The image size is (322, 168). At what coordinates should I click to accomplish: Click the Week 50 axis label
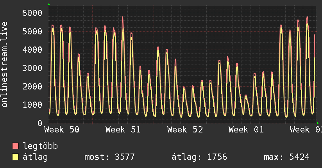click(62, 130)
